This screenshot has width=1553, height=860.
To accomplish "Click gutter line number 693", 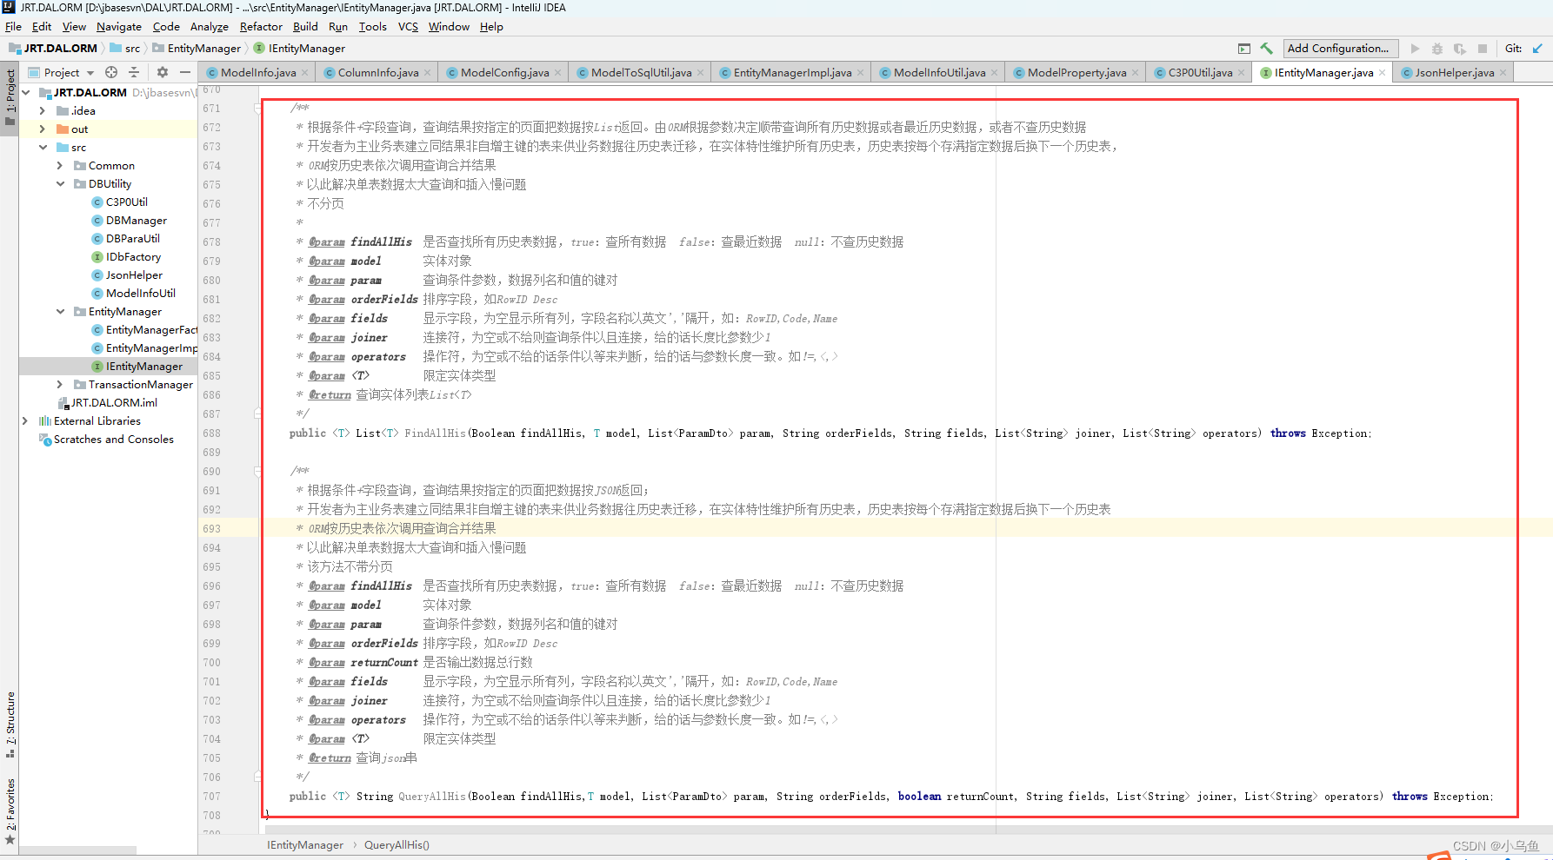I will coord(211,529).
